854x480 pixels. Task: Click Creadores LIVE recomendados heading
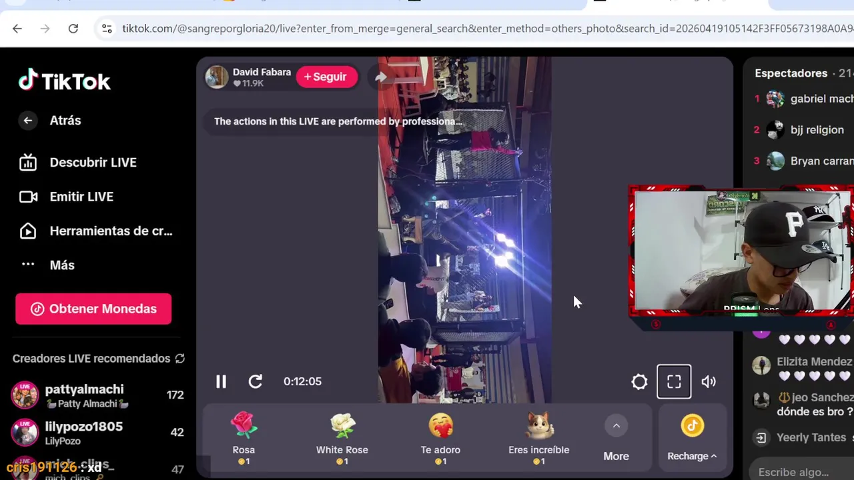91,359
